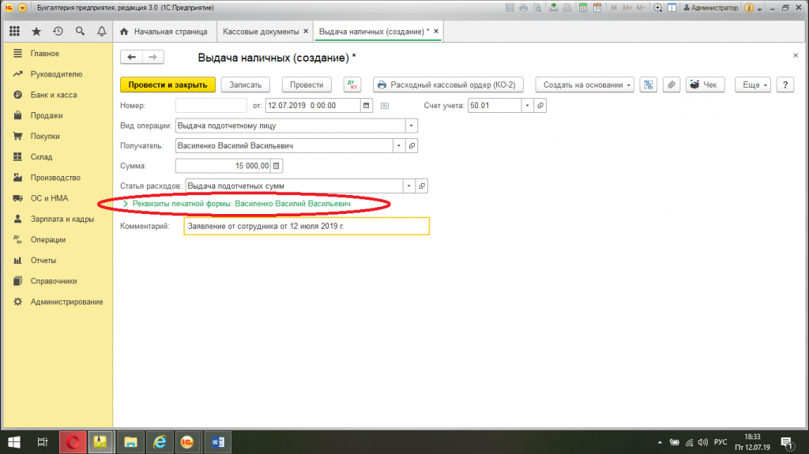Click into Сумма field
The height and width of the screenshot is (454, 809).
coord(223,166)
